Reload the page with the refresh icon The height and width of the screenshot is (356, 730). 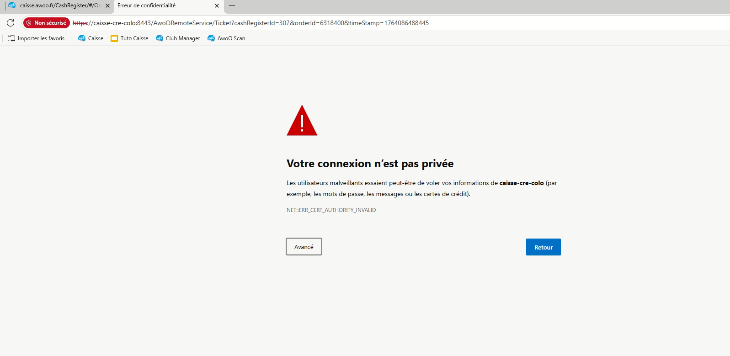pyautogui.click(x=11, y=23)
